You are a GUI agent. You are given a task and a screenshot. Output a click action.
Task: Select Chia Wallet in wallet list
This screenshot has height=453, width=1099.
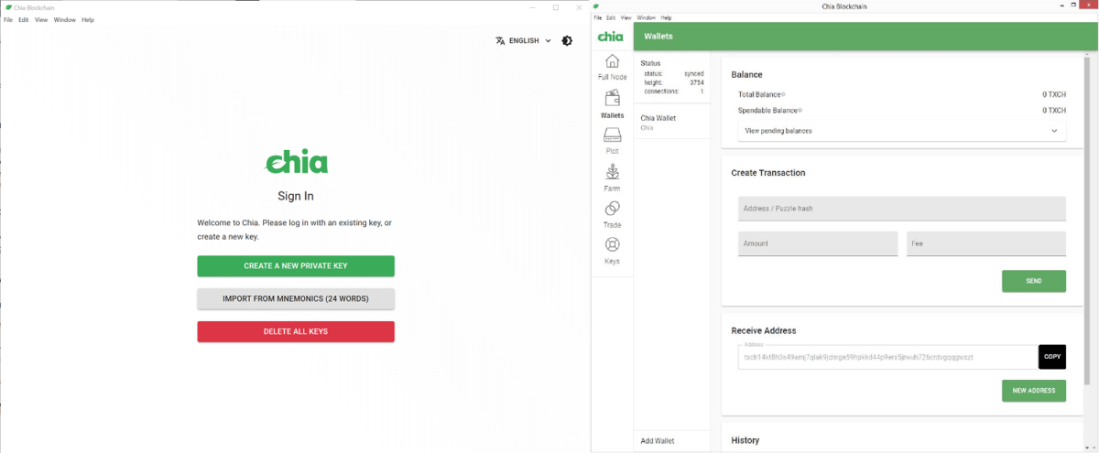pyautogui.click(x=672, y=122)
